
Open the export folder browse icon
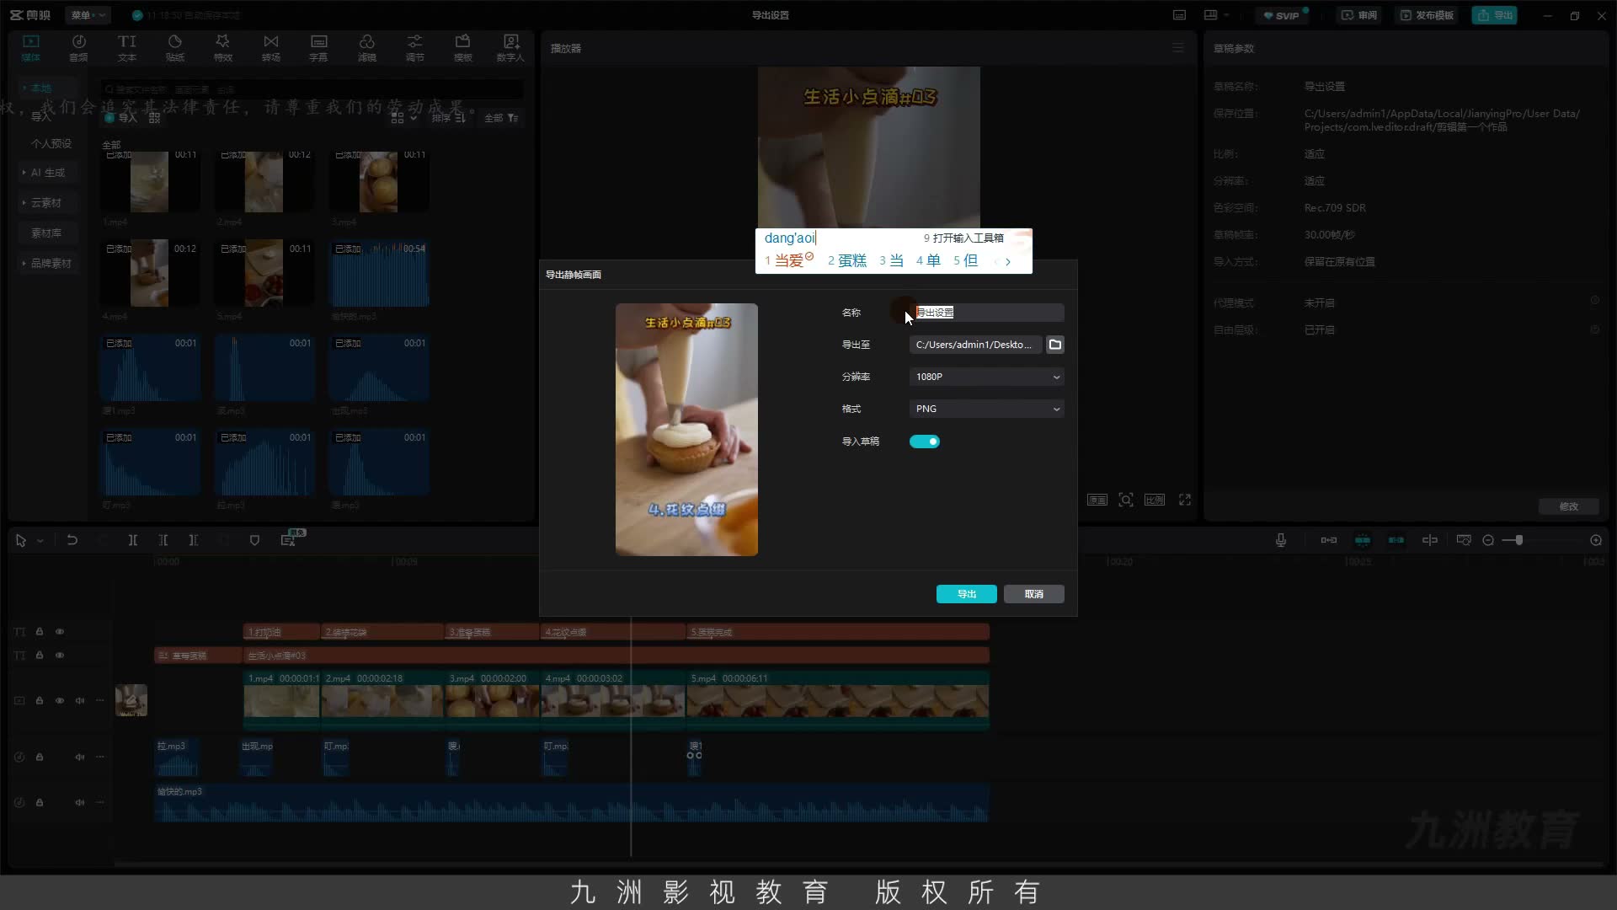[x=1054, y=345]
